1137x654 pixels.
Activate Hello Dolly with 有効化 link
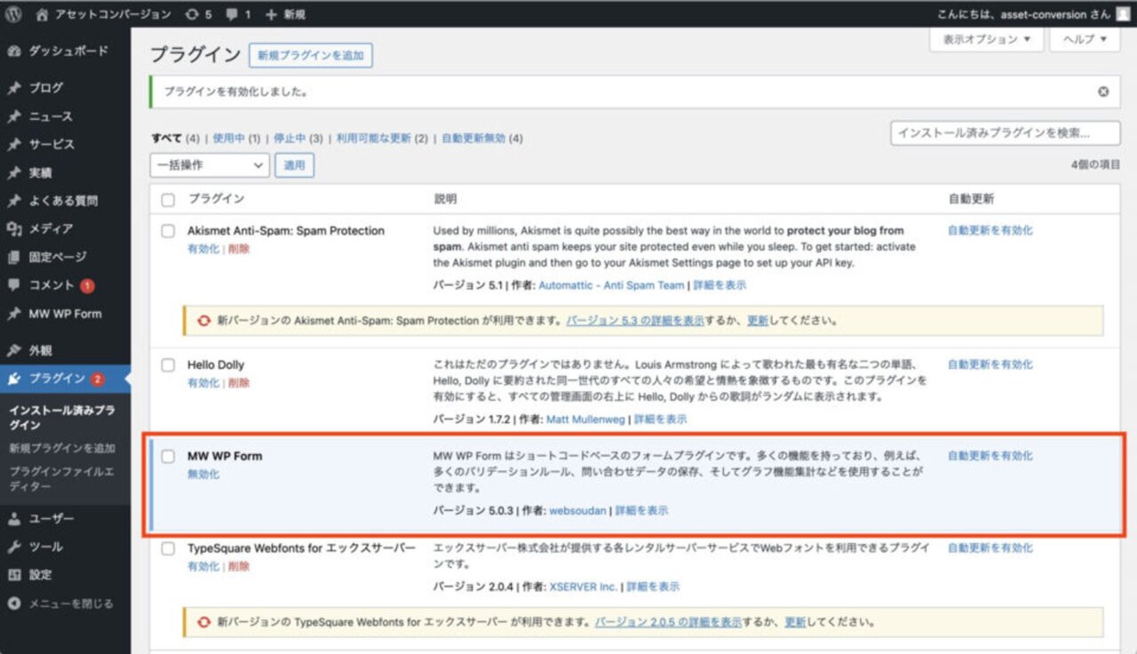tap(203, 383)
